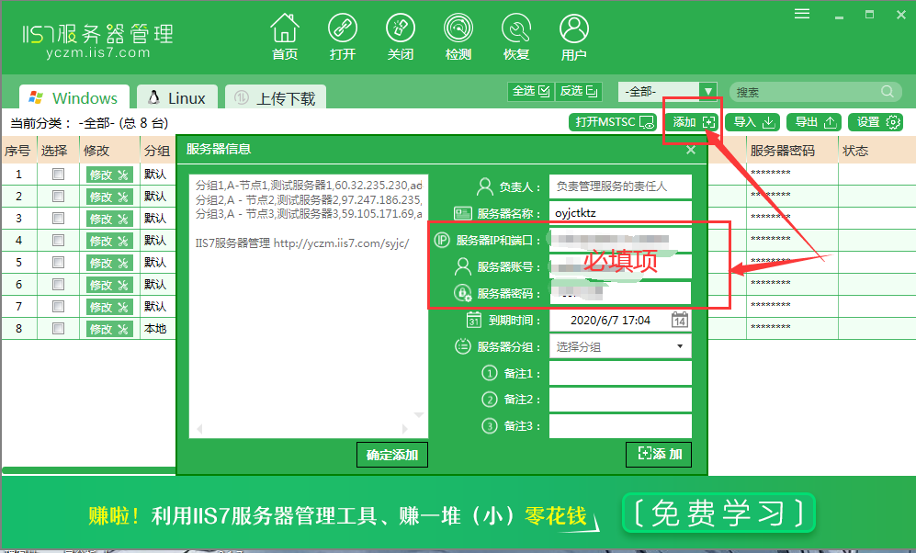Screen dimensions: 916x553
Task: Switch to the 上传下载 tab
Action: pyautogui.click(x=276, y=97)
